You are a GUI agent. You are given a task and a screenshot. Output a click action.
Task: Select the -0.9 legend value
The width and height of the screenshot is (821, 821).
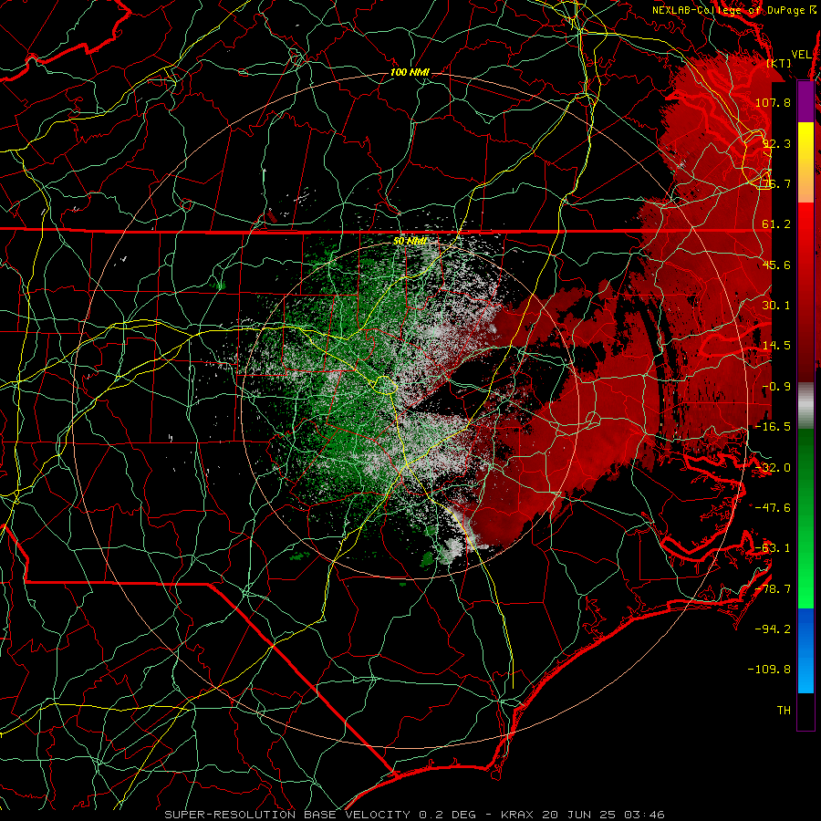point(776,387)
